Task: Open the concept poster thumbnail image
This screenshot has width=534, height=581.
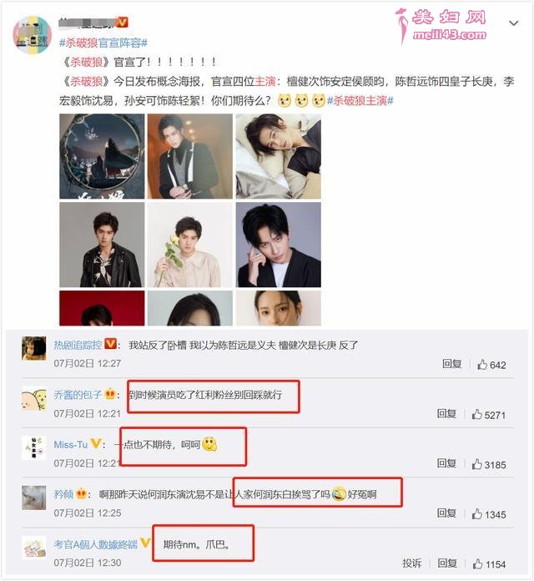Action: click(102, 156)
